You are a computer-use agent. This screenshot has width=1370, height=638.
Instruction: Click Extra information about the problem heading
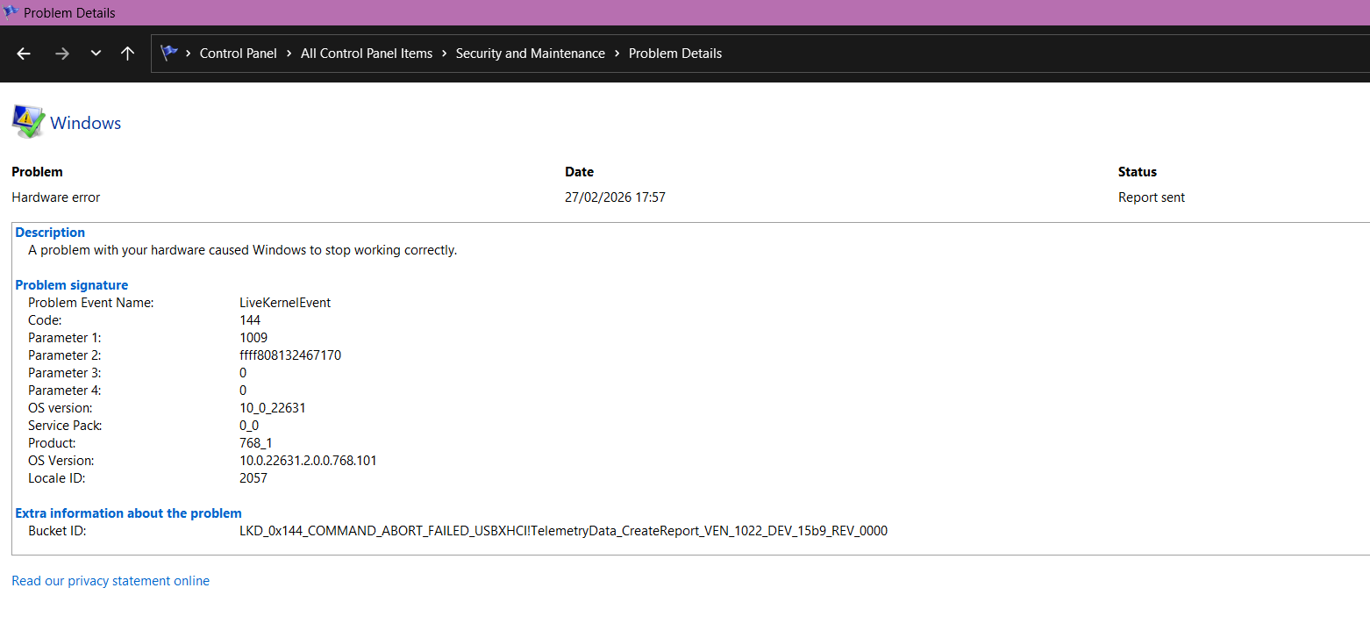point(128,513)
